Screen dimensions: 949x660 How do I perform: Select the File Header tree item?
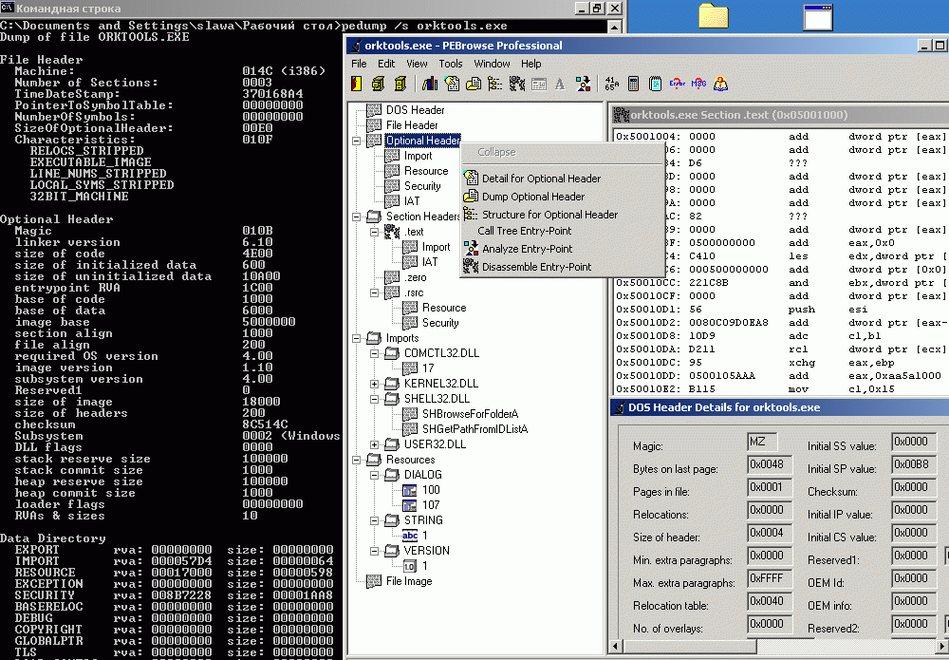pos(412,124)
